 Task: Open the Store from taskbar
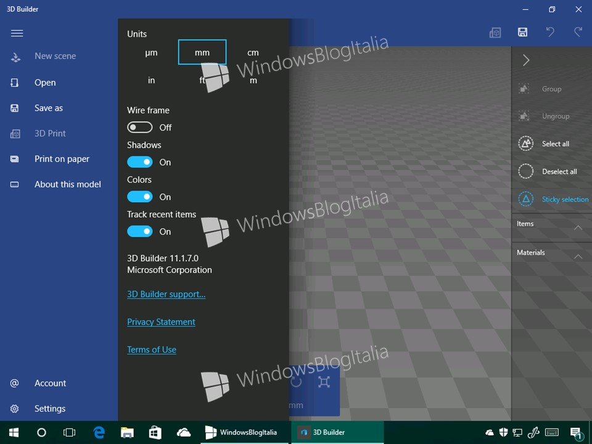pyautogui.click(x=155, y=432)
